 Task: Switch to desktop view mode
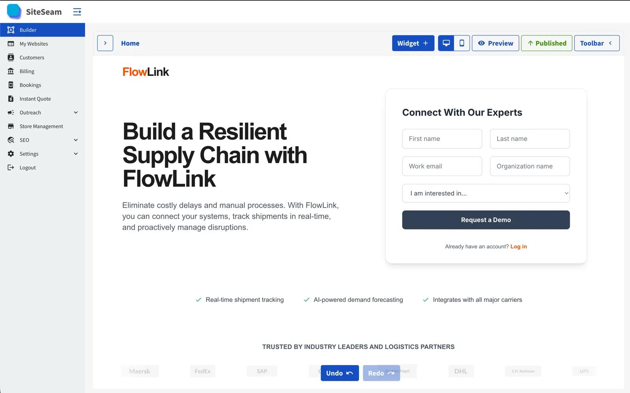446,43
